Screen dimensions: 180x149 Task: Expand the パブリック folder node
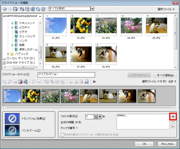8,54
